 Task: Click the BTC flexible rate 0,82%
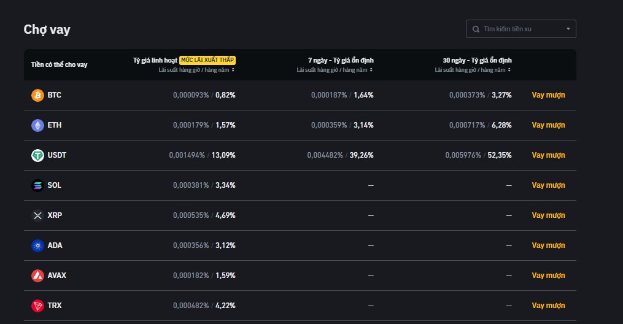pos(225,95)
